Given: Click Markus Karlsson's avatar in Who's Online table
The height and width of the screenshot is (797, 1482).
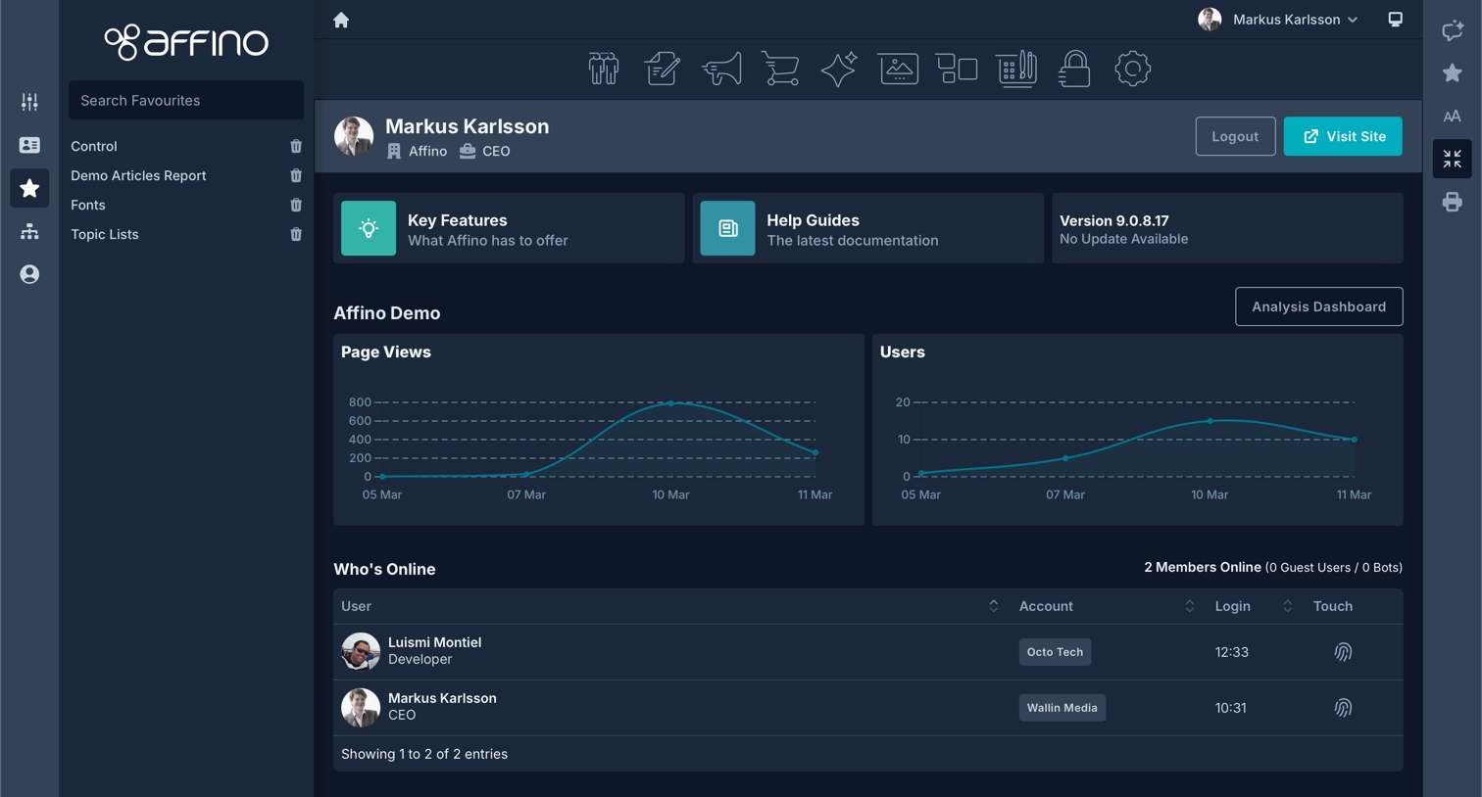Looking at the screenshot, I should coord(361,707).
